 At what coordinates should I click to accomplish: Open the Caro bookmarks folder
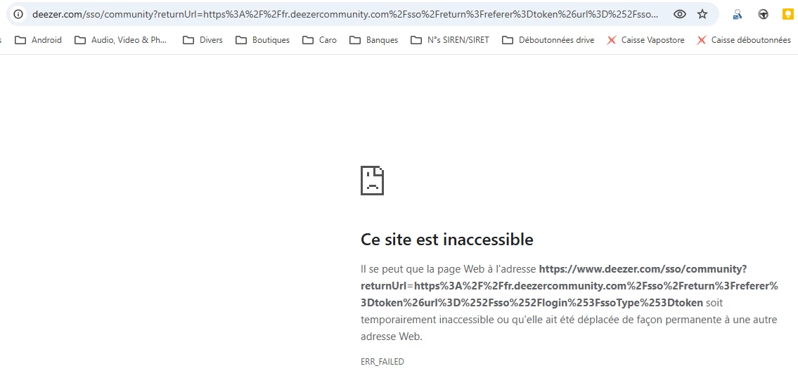pyautogui.click(x=319, y=39)
